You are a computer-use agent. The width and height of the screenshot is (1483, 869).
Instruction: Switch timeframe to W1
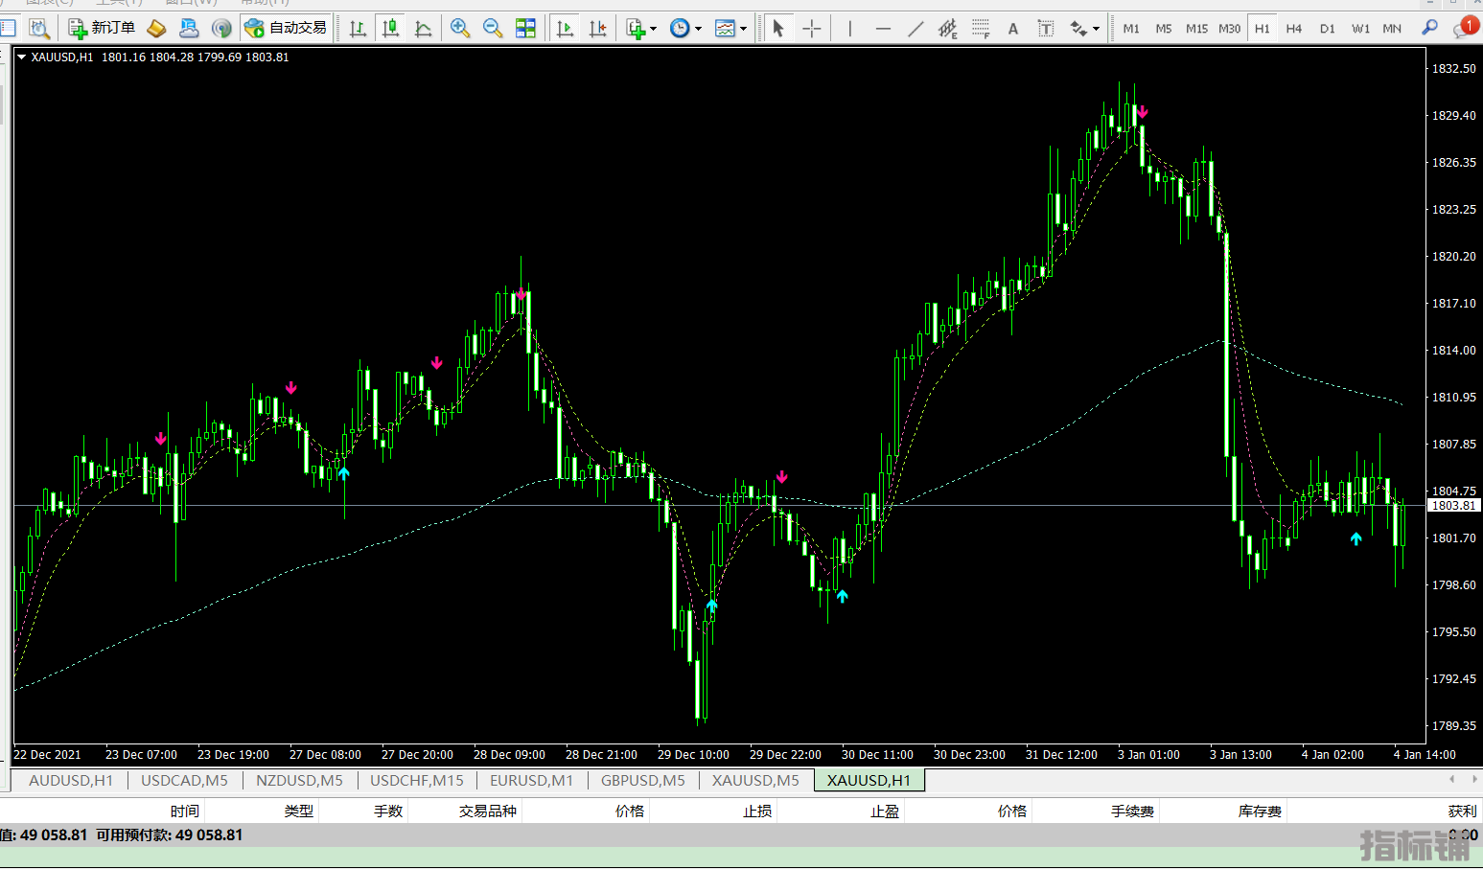click(x=1360, y=28)
